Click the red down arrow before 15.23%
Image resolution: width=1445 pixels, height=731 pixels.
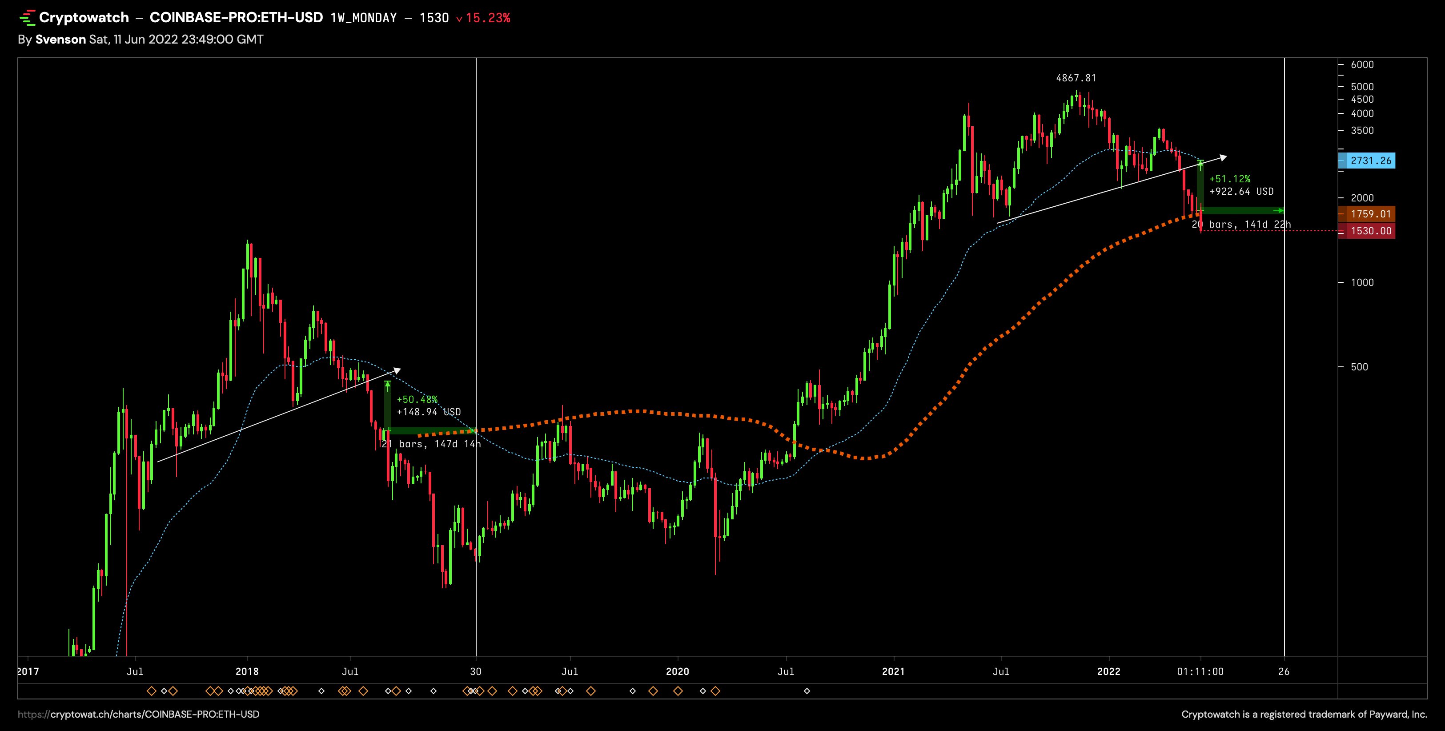pyautogui.click(x=459, y=19)
